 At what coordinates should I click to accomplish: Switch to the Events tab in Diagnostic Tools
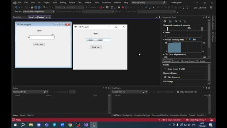176,61
